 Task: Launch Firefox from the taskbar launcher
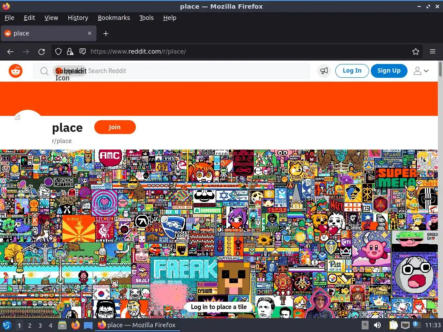(75, 325)
